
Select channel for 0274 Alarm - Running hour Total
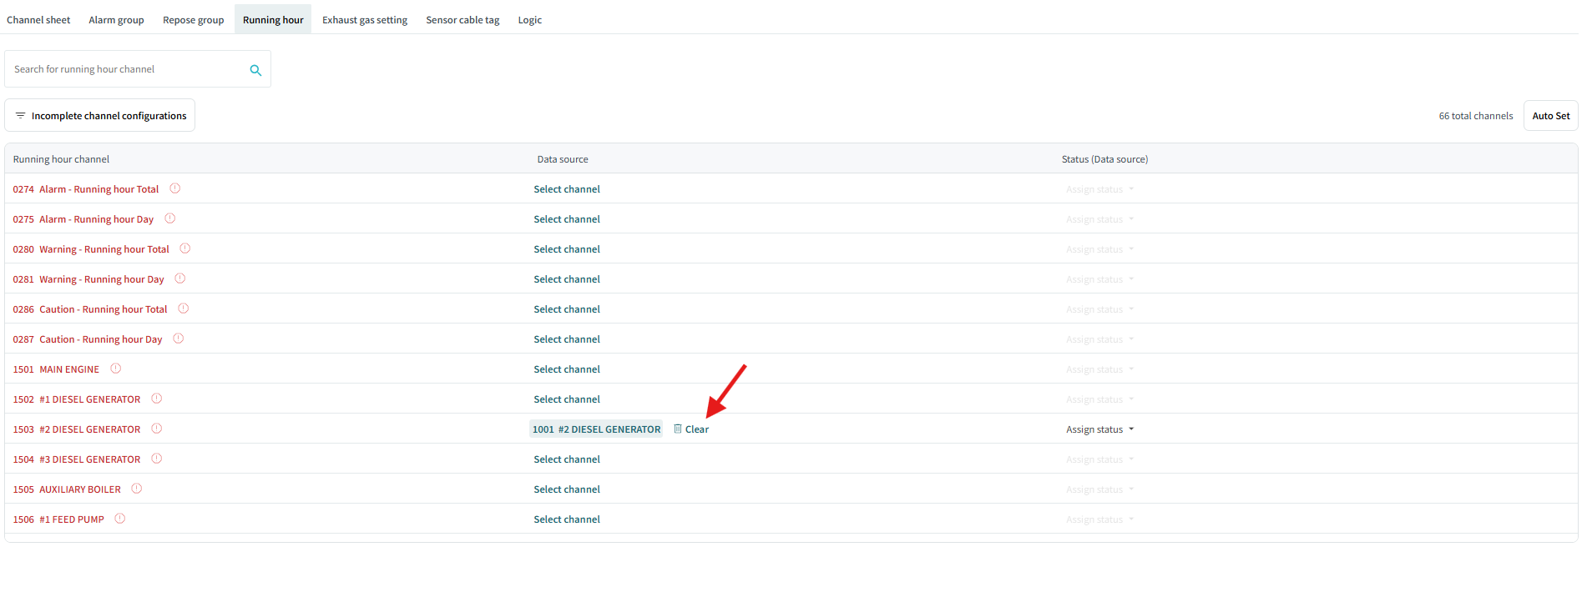pos(567,189)
